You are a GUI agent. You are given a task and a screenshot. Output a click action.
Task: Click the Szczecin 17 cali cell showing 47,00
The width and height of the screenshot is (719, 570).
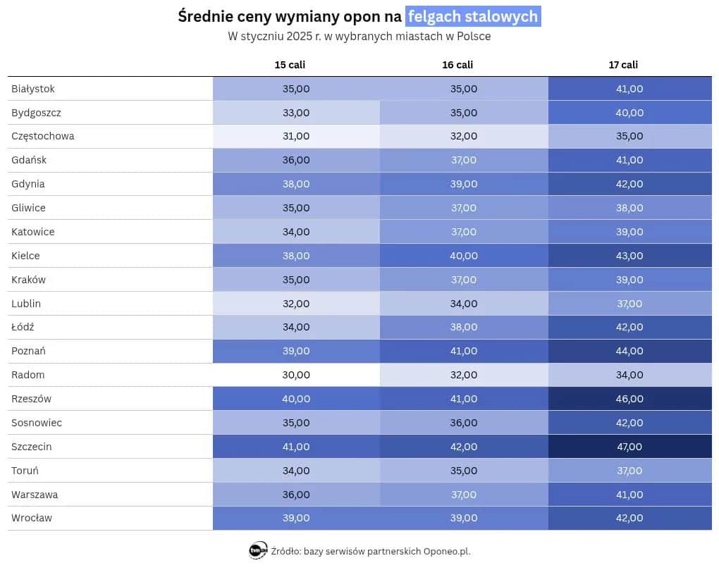[629, 447]
